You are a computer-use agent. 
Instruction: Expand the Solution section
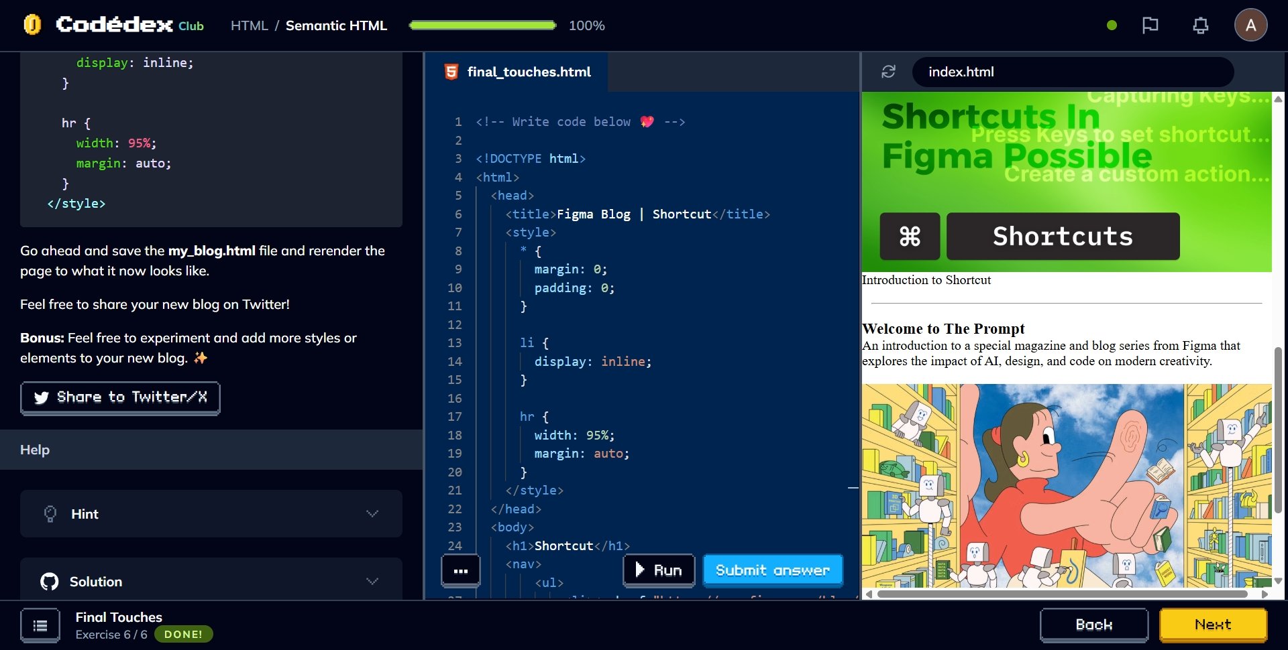211,581
